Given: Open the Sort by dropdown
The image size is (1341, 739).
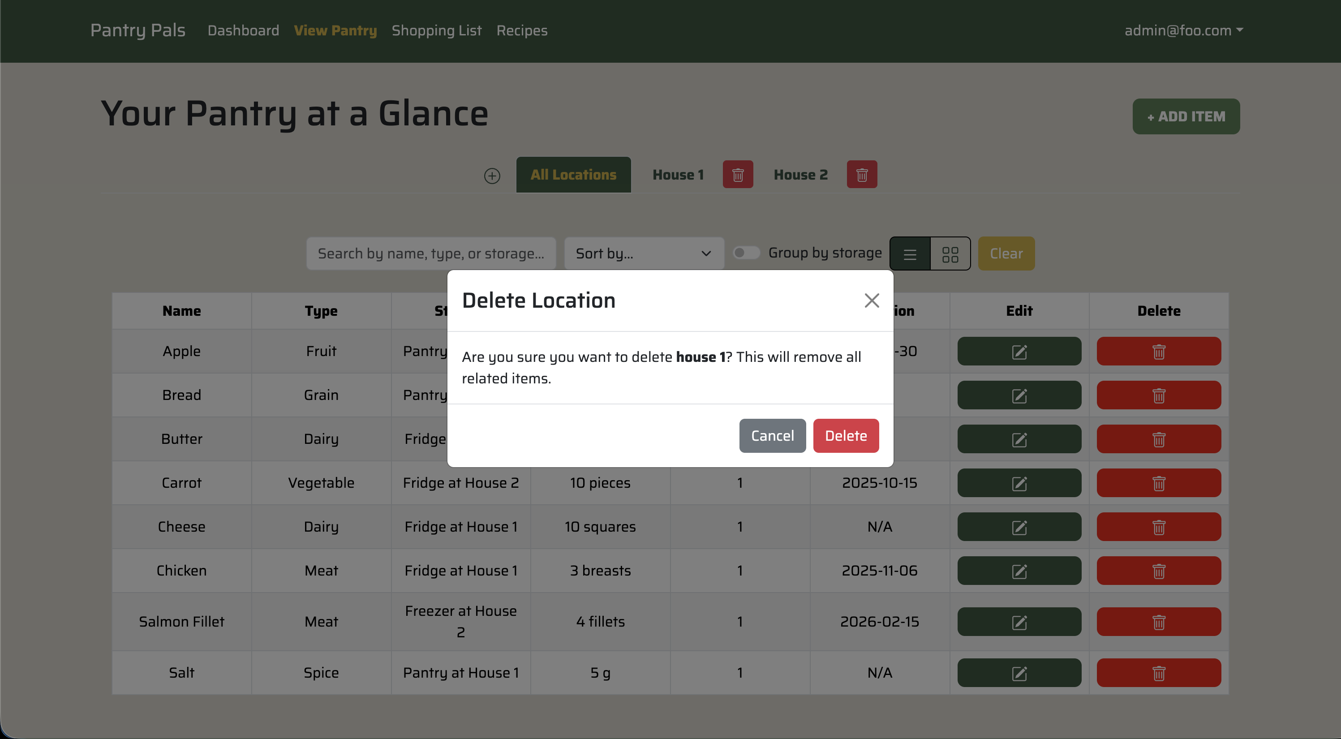Looking at the screenshot, I should tap(644, 253).
